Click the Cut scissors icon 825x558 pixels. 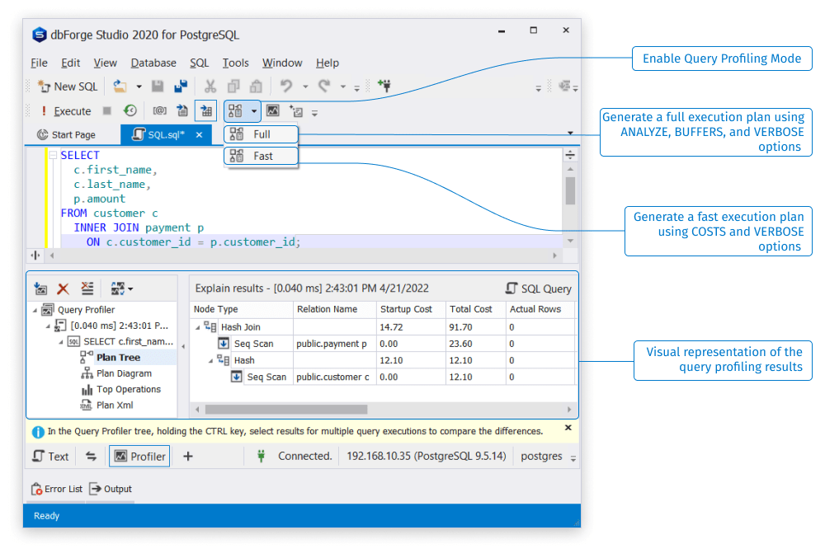(x=210, y=87)
